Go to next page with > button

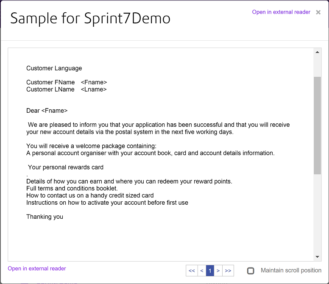click(218, 270)
